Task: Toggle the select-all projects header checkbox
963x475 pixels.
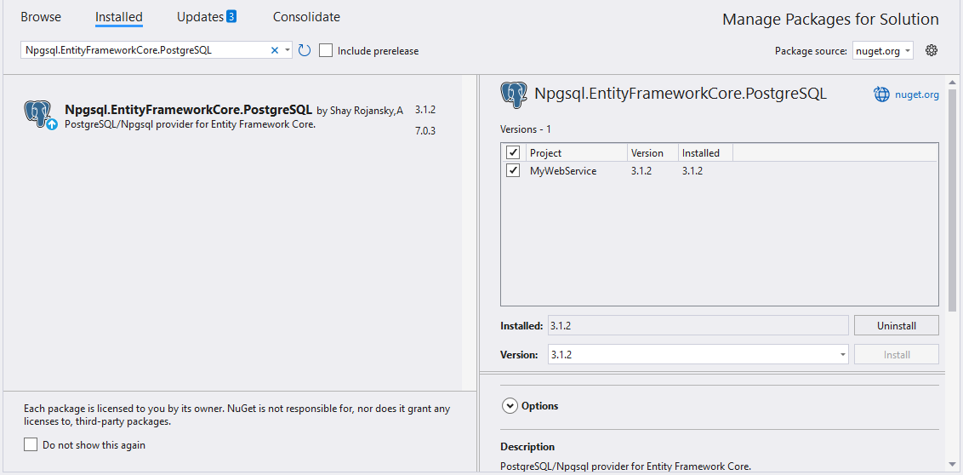Action: coord(513,153)
